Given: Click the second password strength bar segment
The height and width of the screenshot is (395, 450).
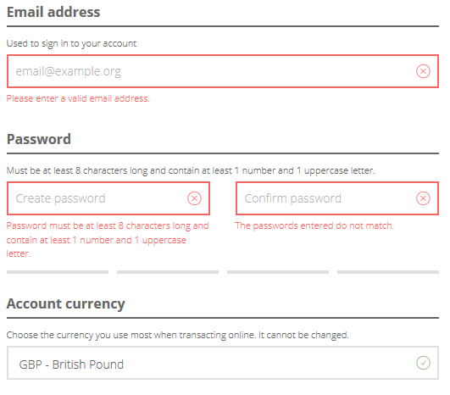Looking at the screenshot, I should click(x=168, y=272).
